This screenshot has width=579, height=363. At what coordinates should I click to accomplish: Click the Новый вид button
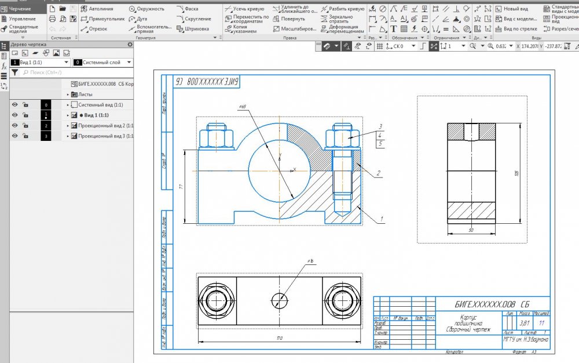(515, 9)
